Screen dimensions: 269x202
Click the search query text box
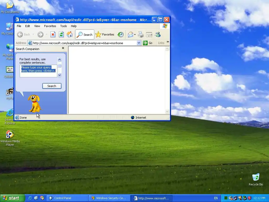tap(38, 71)
